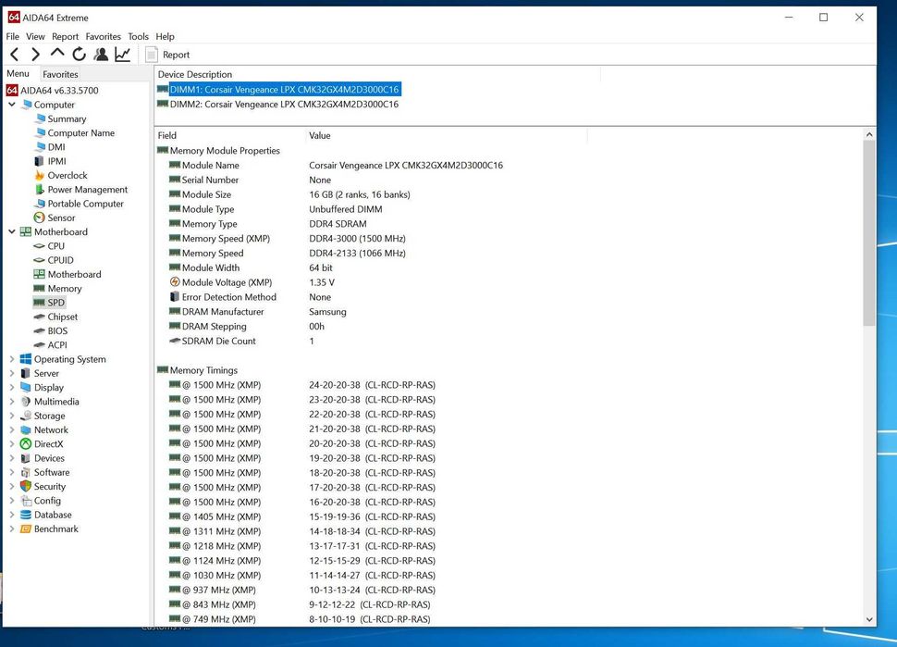This screenshot has width=897, height=647.
Task: Click the AIDA64 v6.33.5700 root icon
Action: pyautogui.click(x=12, y=91)
